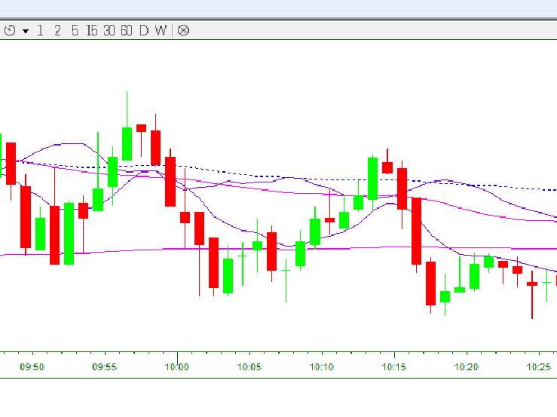Select the 10:20 time axis label

[467, 367]
